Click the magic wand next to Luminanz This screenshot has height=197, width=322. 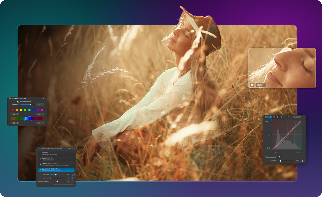tap(74, 175)
